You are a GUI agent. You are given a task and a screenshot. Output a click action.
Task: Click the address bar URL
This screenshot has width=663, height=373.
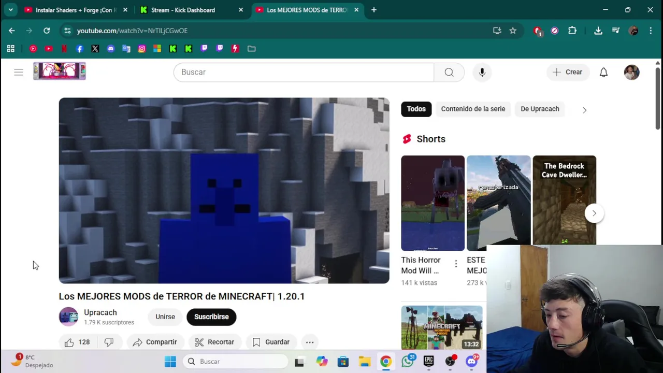132,31
